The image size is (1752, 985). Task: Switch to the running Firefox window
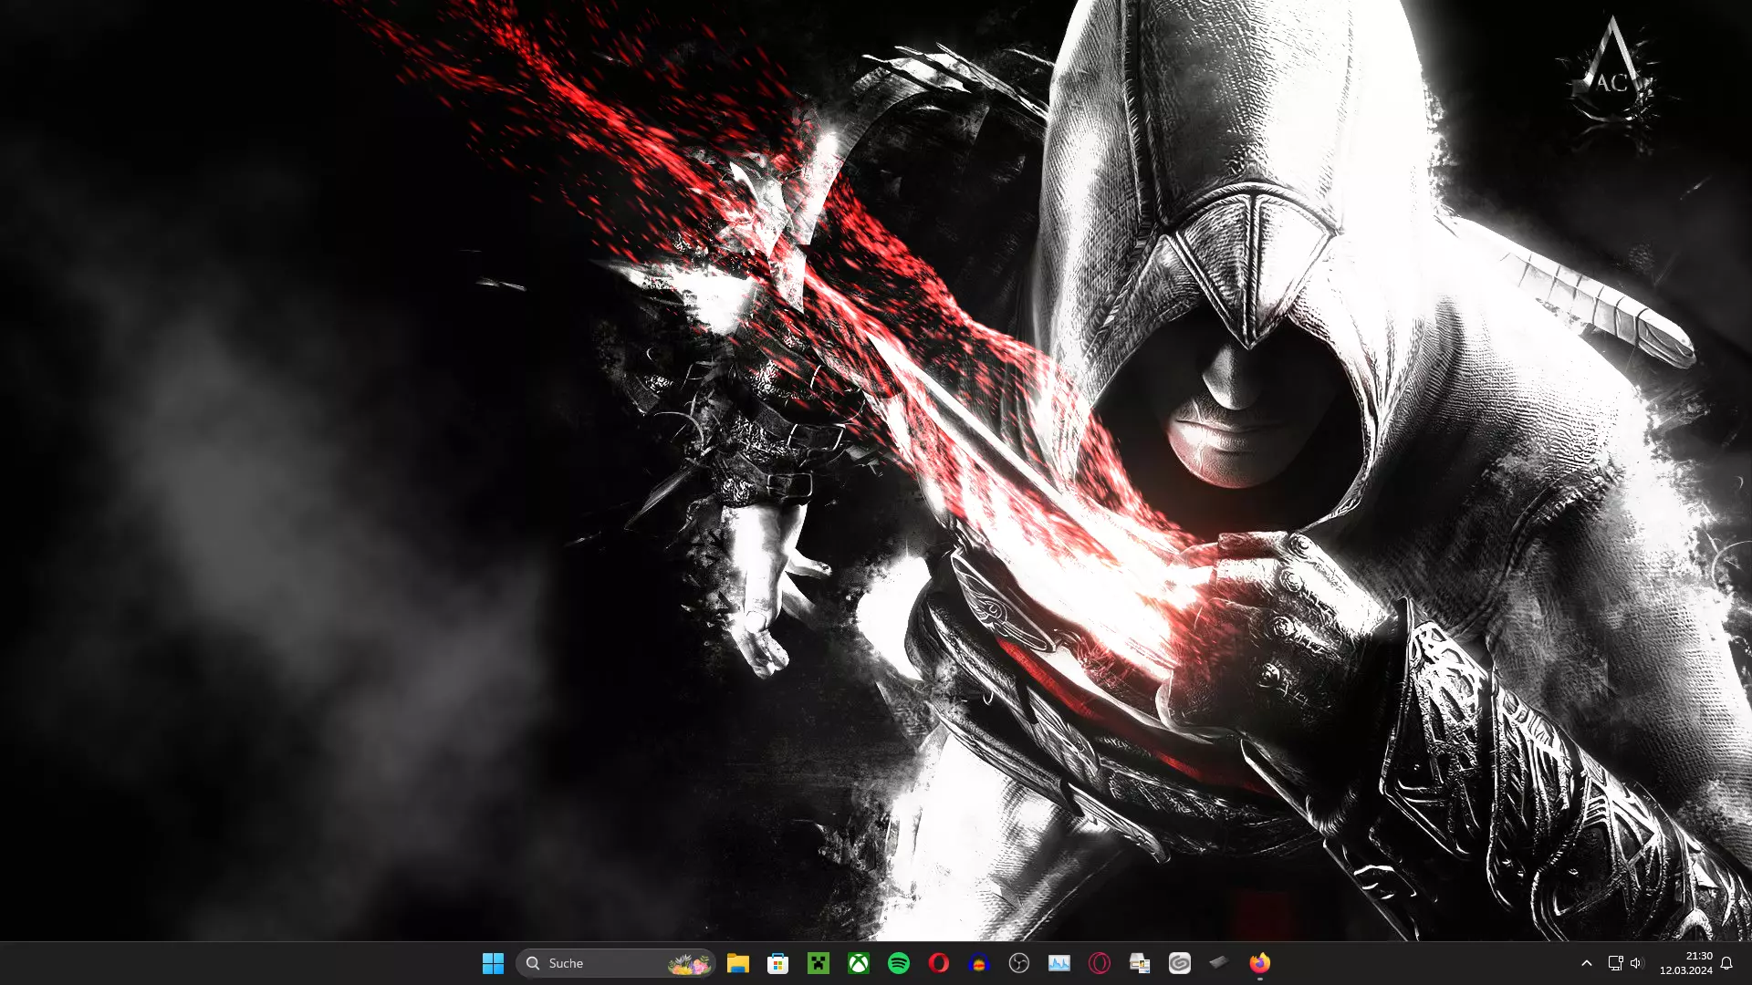click(x=1260, y=963)
